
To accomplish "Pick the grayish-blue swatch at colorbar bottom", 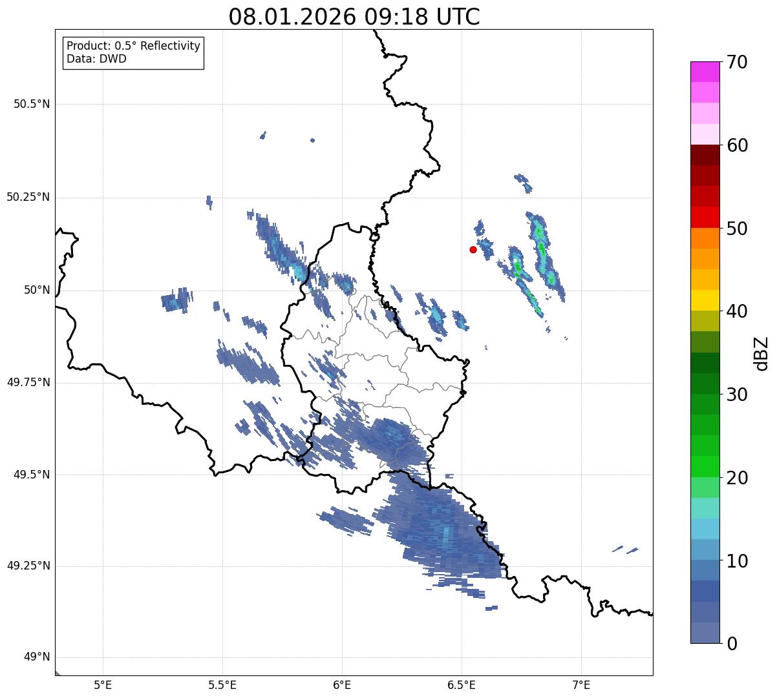I will [705, 633].
